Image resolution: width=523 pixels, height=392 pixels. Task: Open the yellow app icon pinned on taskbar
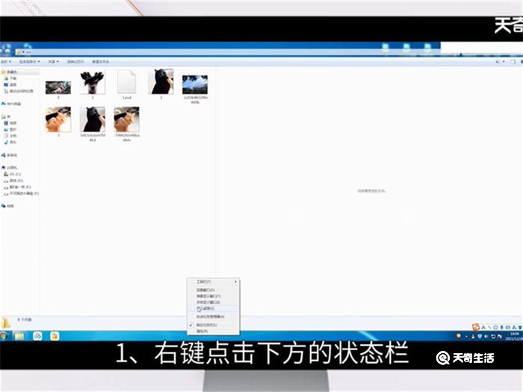point(55,336)
